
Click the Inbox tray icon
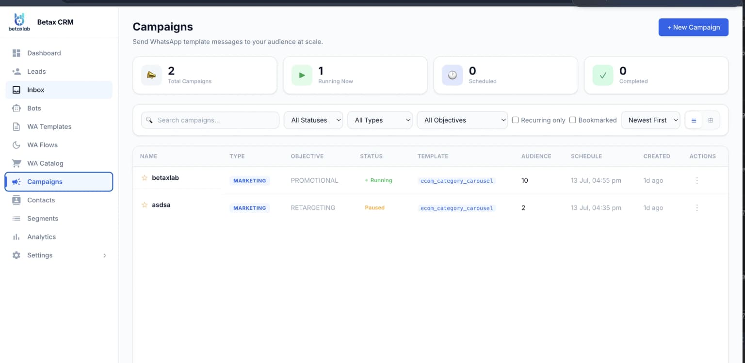(16, 90)
